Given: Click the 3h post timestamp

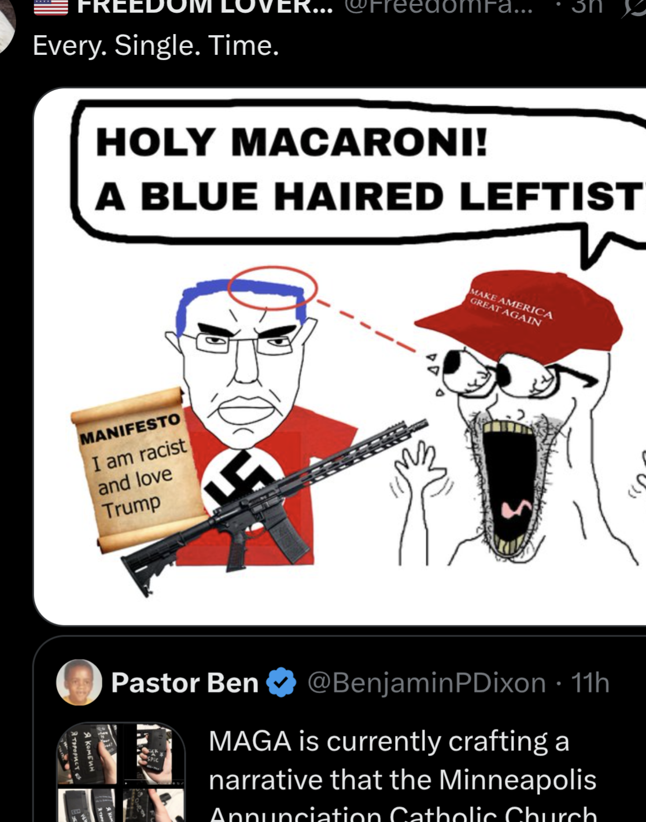Looking at the screenshot, I should (587, 7).
